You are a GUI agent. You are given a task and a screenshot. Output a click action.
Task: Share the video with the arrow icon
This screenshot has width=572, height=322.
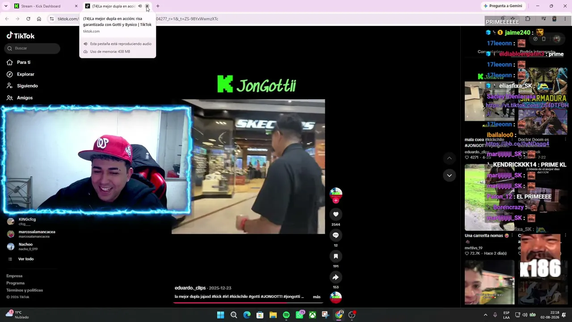(336, 277)
